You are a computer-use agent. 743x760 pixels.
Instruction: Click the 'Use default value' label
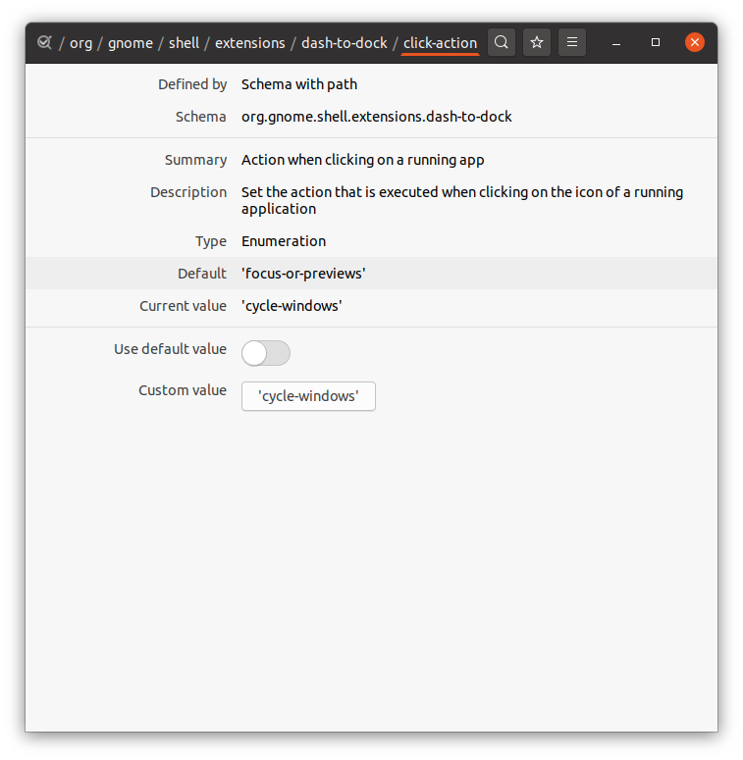click(170, 349)
